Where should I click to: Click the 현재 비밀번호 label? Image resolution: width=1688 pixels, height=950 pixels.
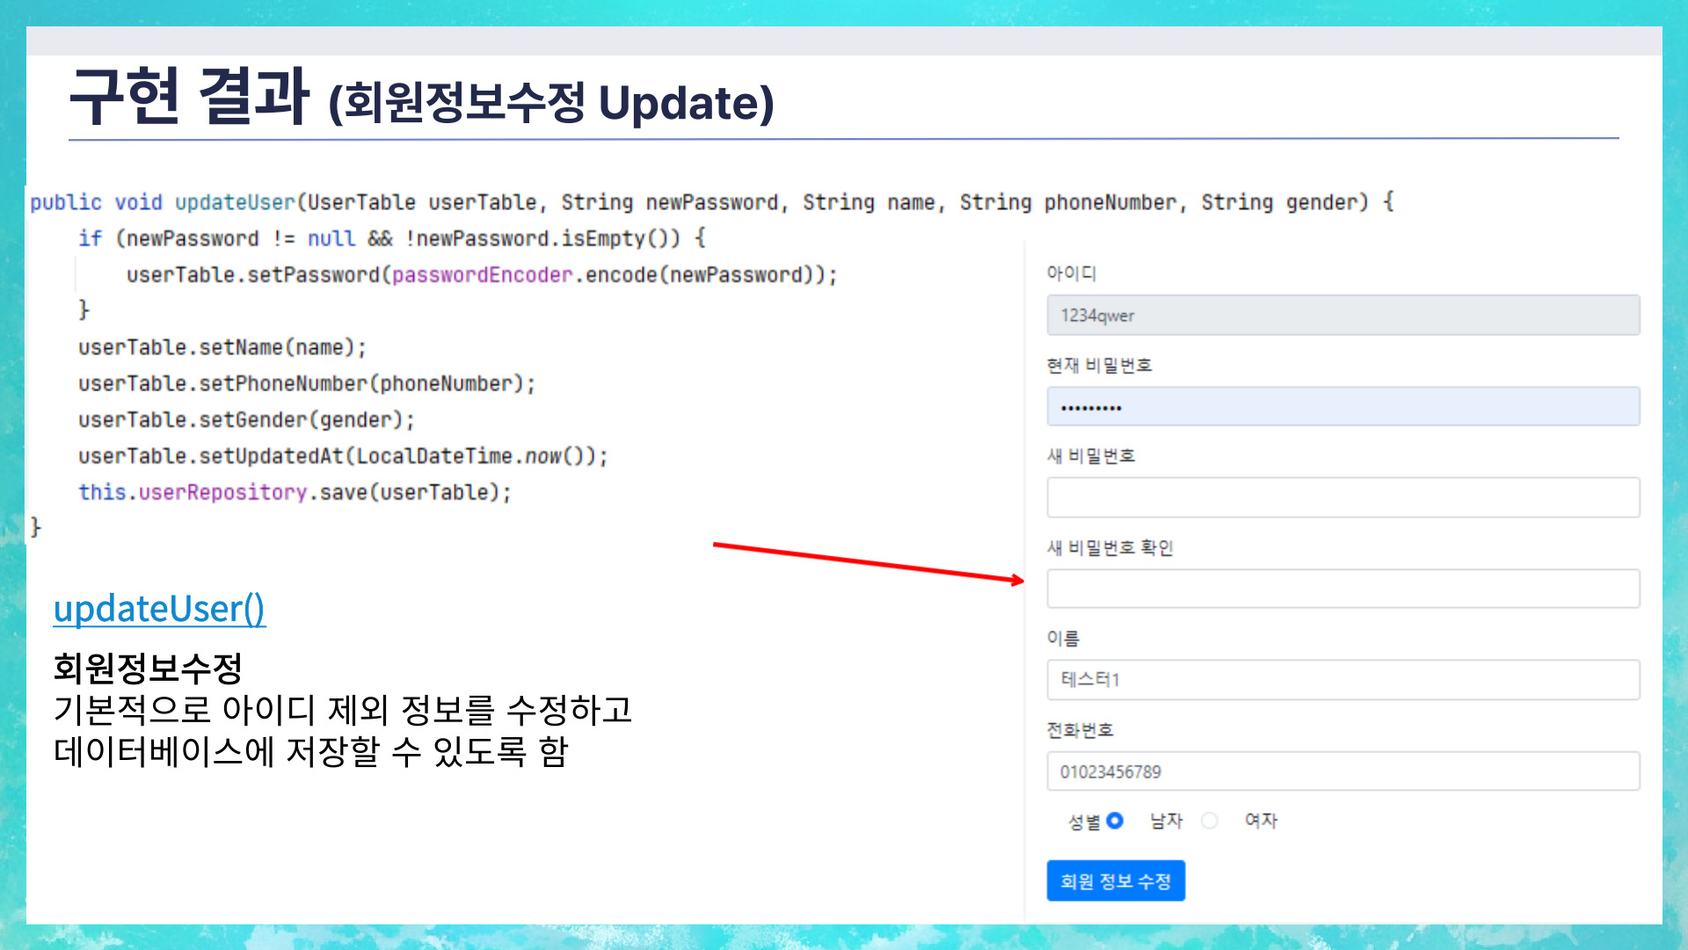pos(1099,365)
